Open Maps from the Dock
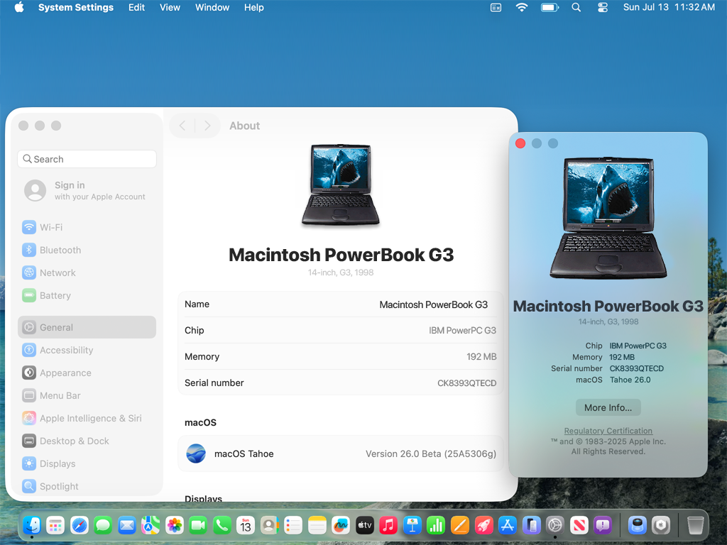The image size is (727, 545). (x=151, y=525)
